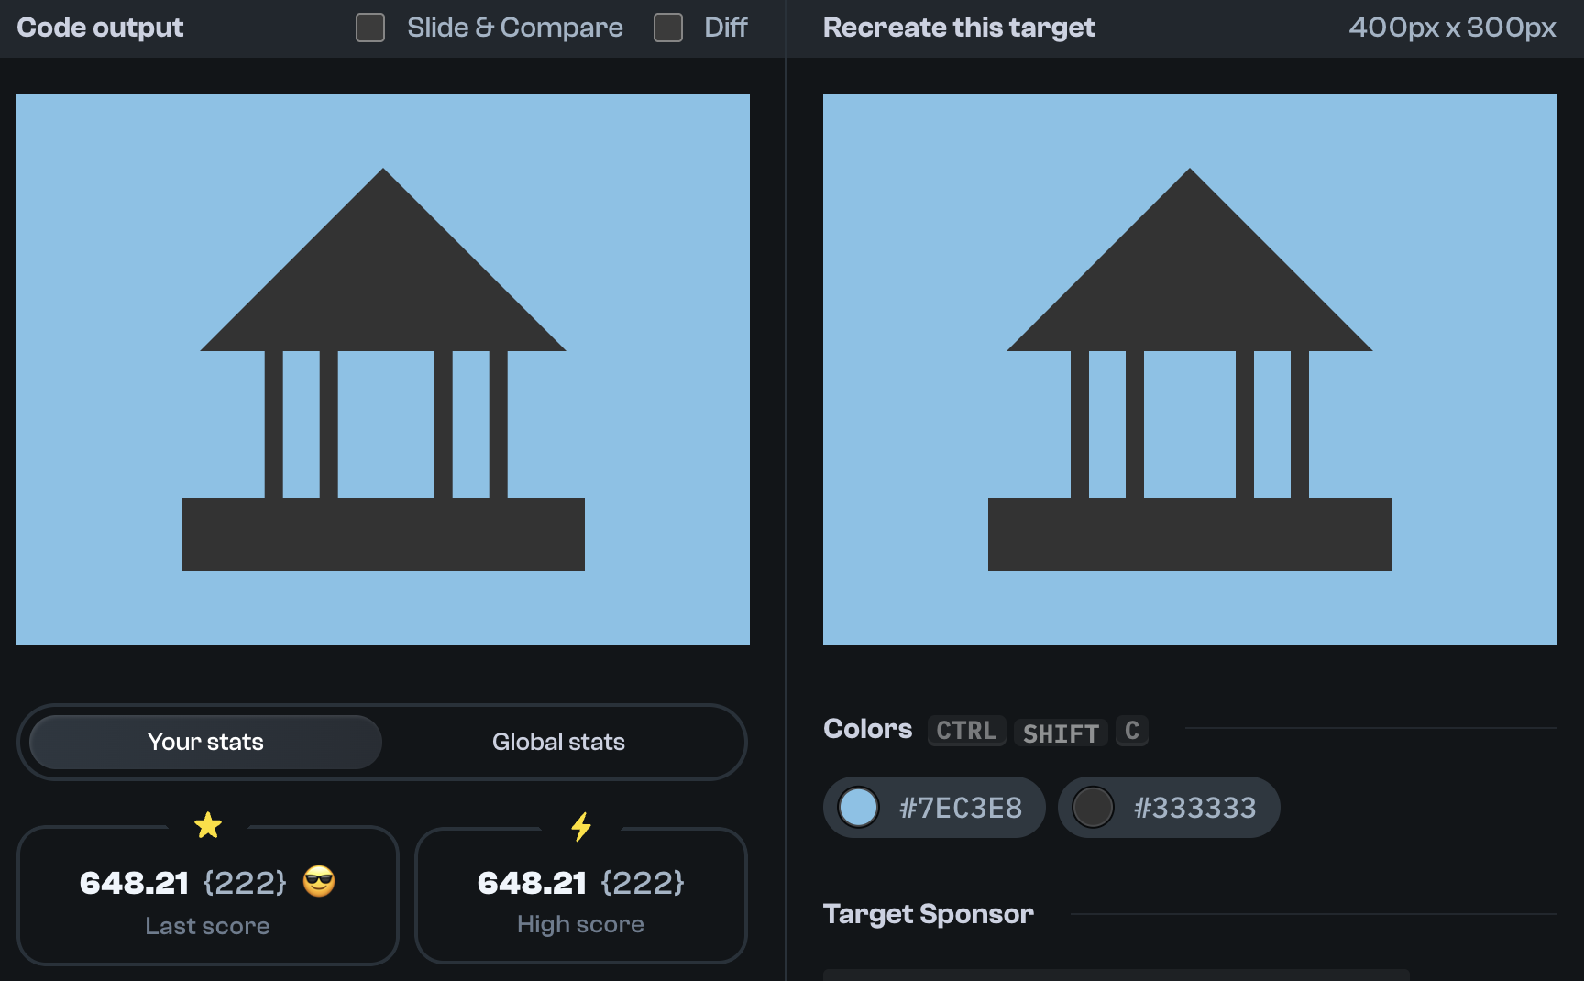
Task: Click the CTRL key hint
Action: tap(966, 731)
